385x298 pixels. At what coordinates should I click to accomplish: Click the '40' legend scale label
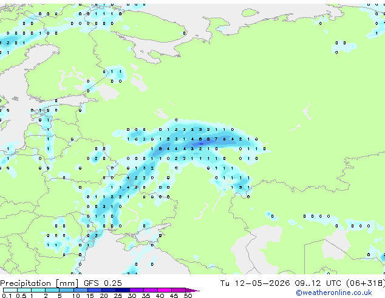[160, 296]
